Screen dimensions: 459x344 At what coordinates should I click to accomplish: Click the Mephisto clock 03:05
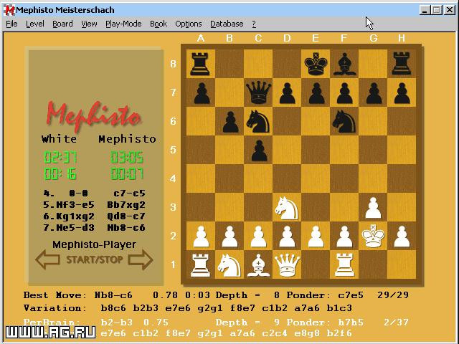tap(127, 158)
